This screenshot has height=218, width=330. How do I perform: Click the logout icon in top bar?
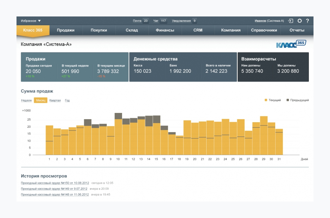[290, 21]
